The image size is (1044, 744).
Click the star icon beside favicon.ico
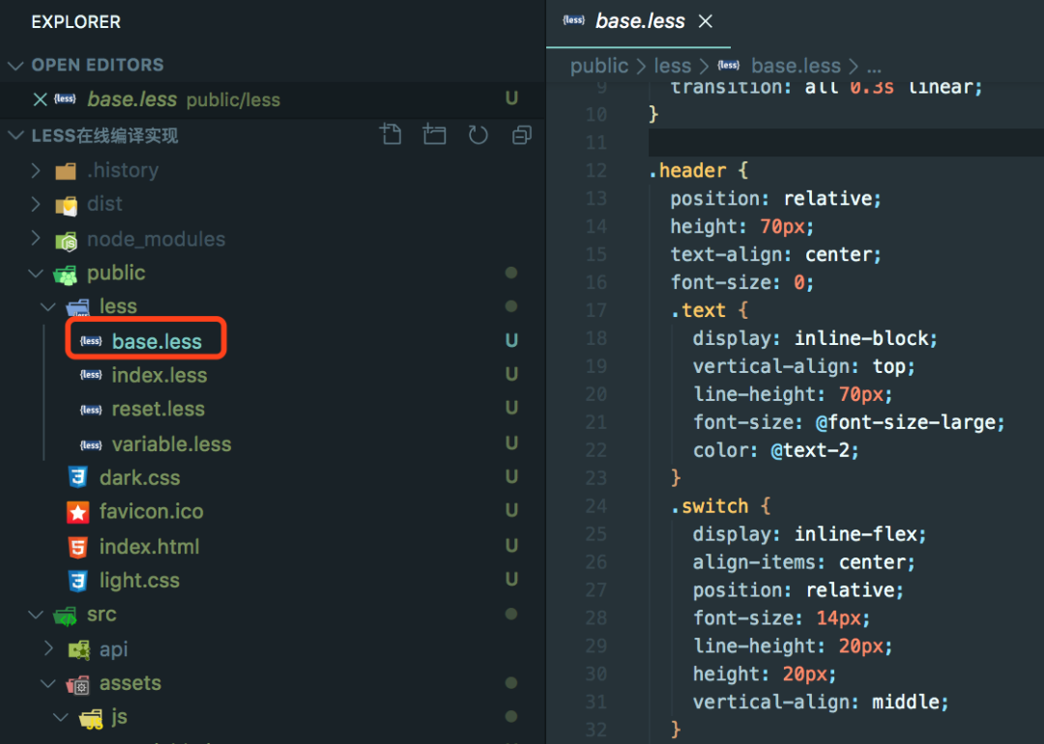(78, 512)
